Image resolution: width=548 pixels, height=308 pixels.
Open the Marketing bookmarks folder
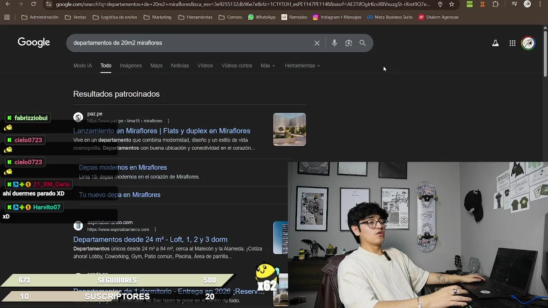(x=158, y=17)
